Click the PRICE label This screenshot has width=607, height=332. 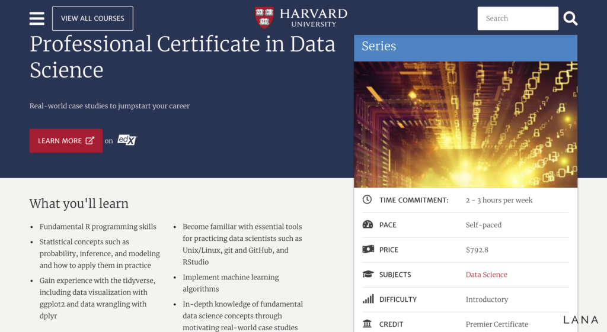[389, 250]
